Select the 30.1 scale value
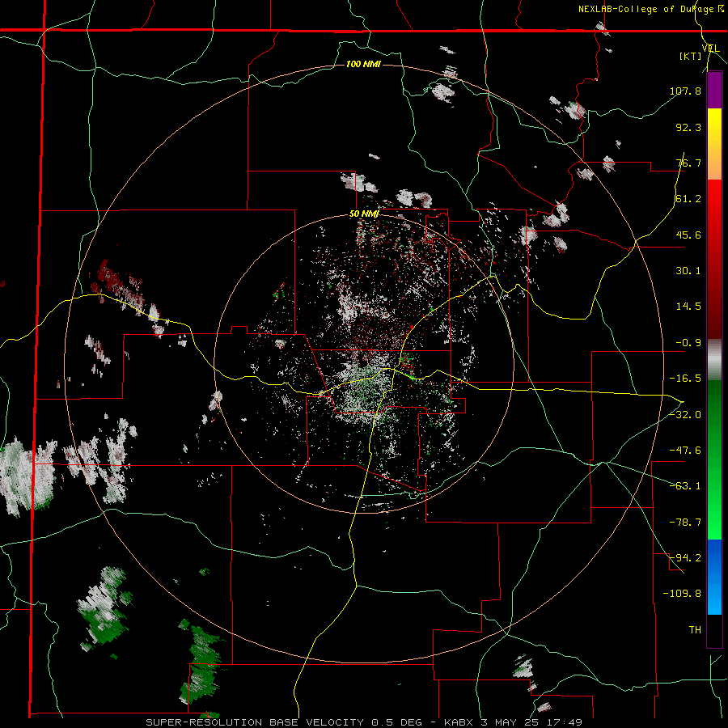728x728 pixels. [x=688, y=271]
